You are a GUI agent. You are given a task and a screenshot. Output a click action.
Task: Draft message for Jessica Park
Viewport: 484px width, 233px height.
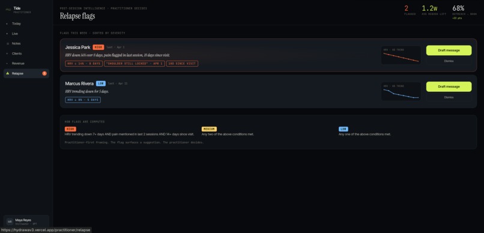point(449,50)
